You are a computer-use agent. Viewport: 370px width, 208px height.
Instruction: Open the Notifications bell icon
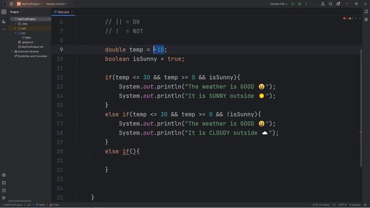pos(366,12)
